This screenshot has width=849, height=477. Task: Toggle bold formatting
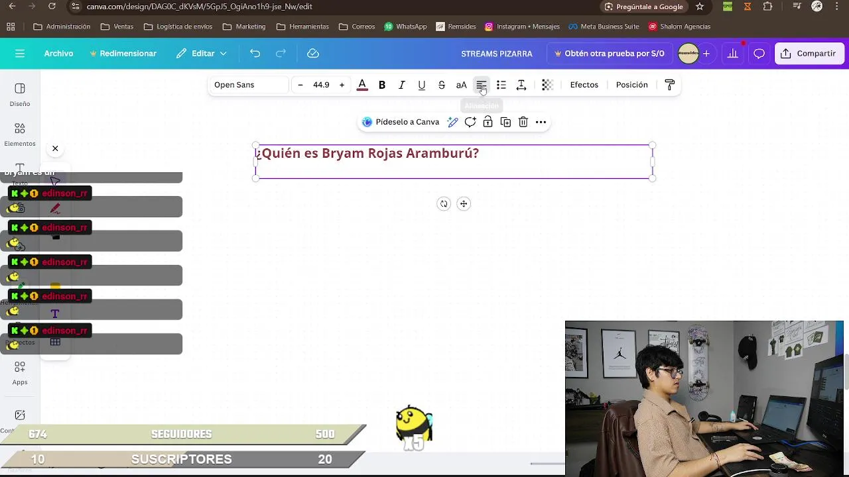pos(382,85)
